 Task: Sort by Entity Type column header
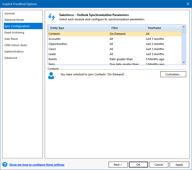pyautogui.click(x=78, y=28)
